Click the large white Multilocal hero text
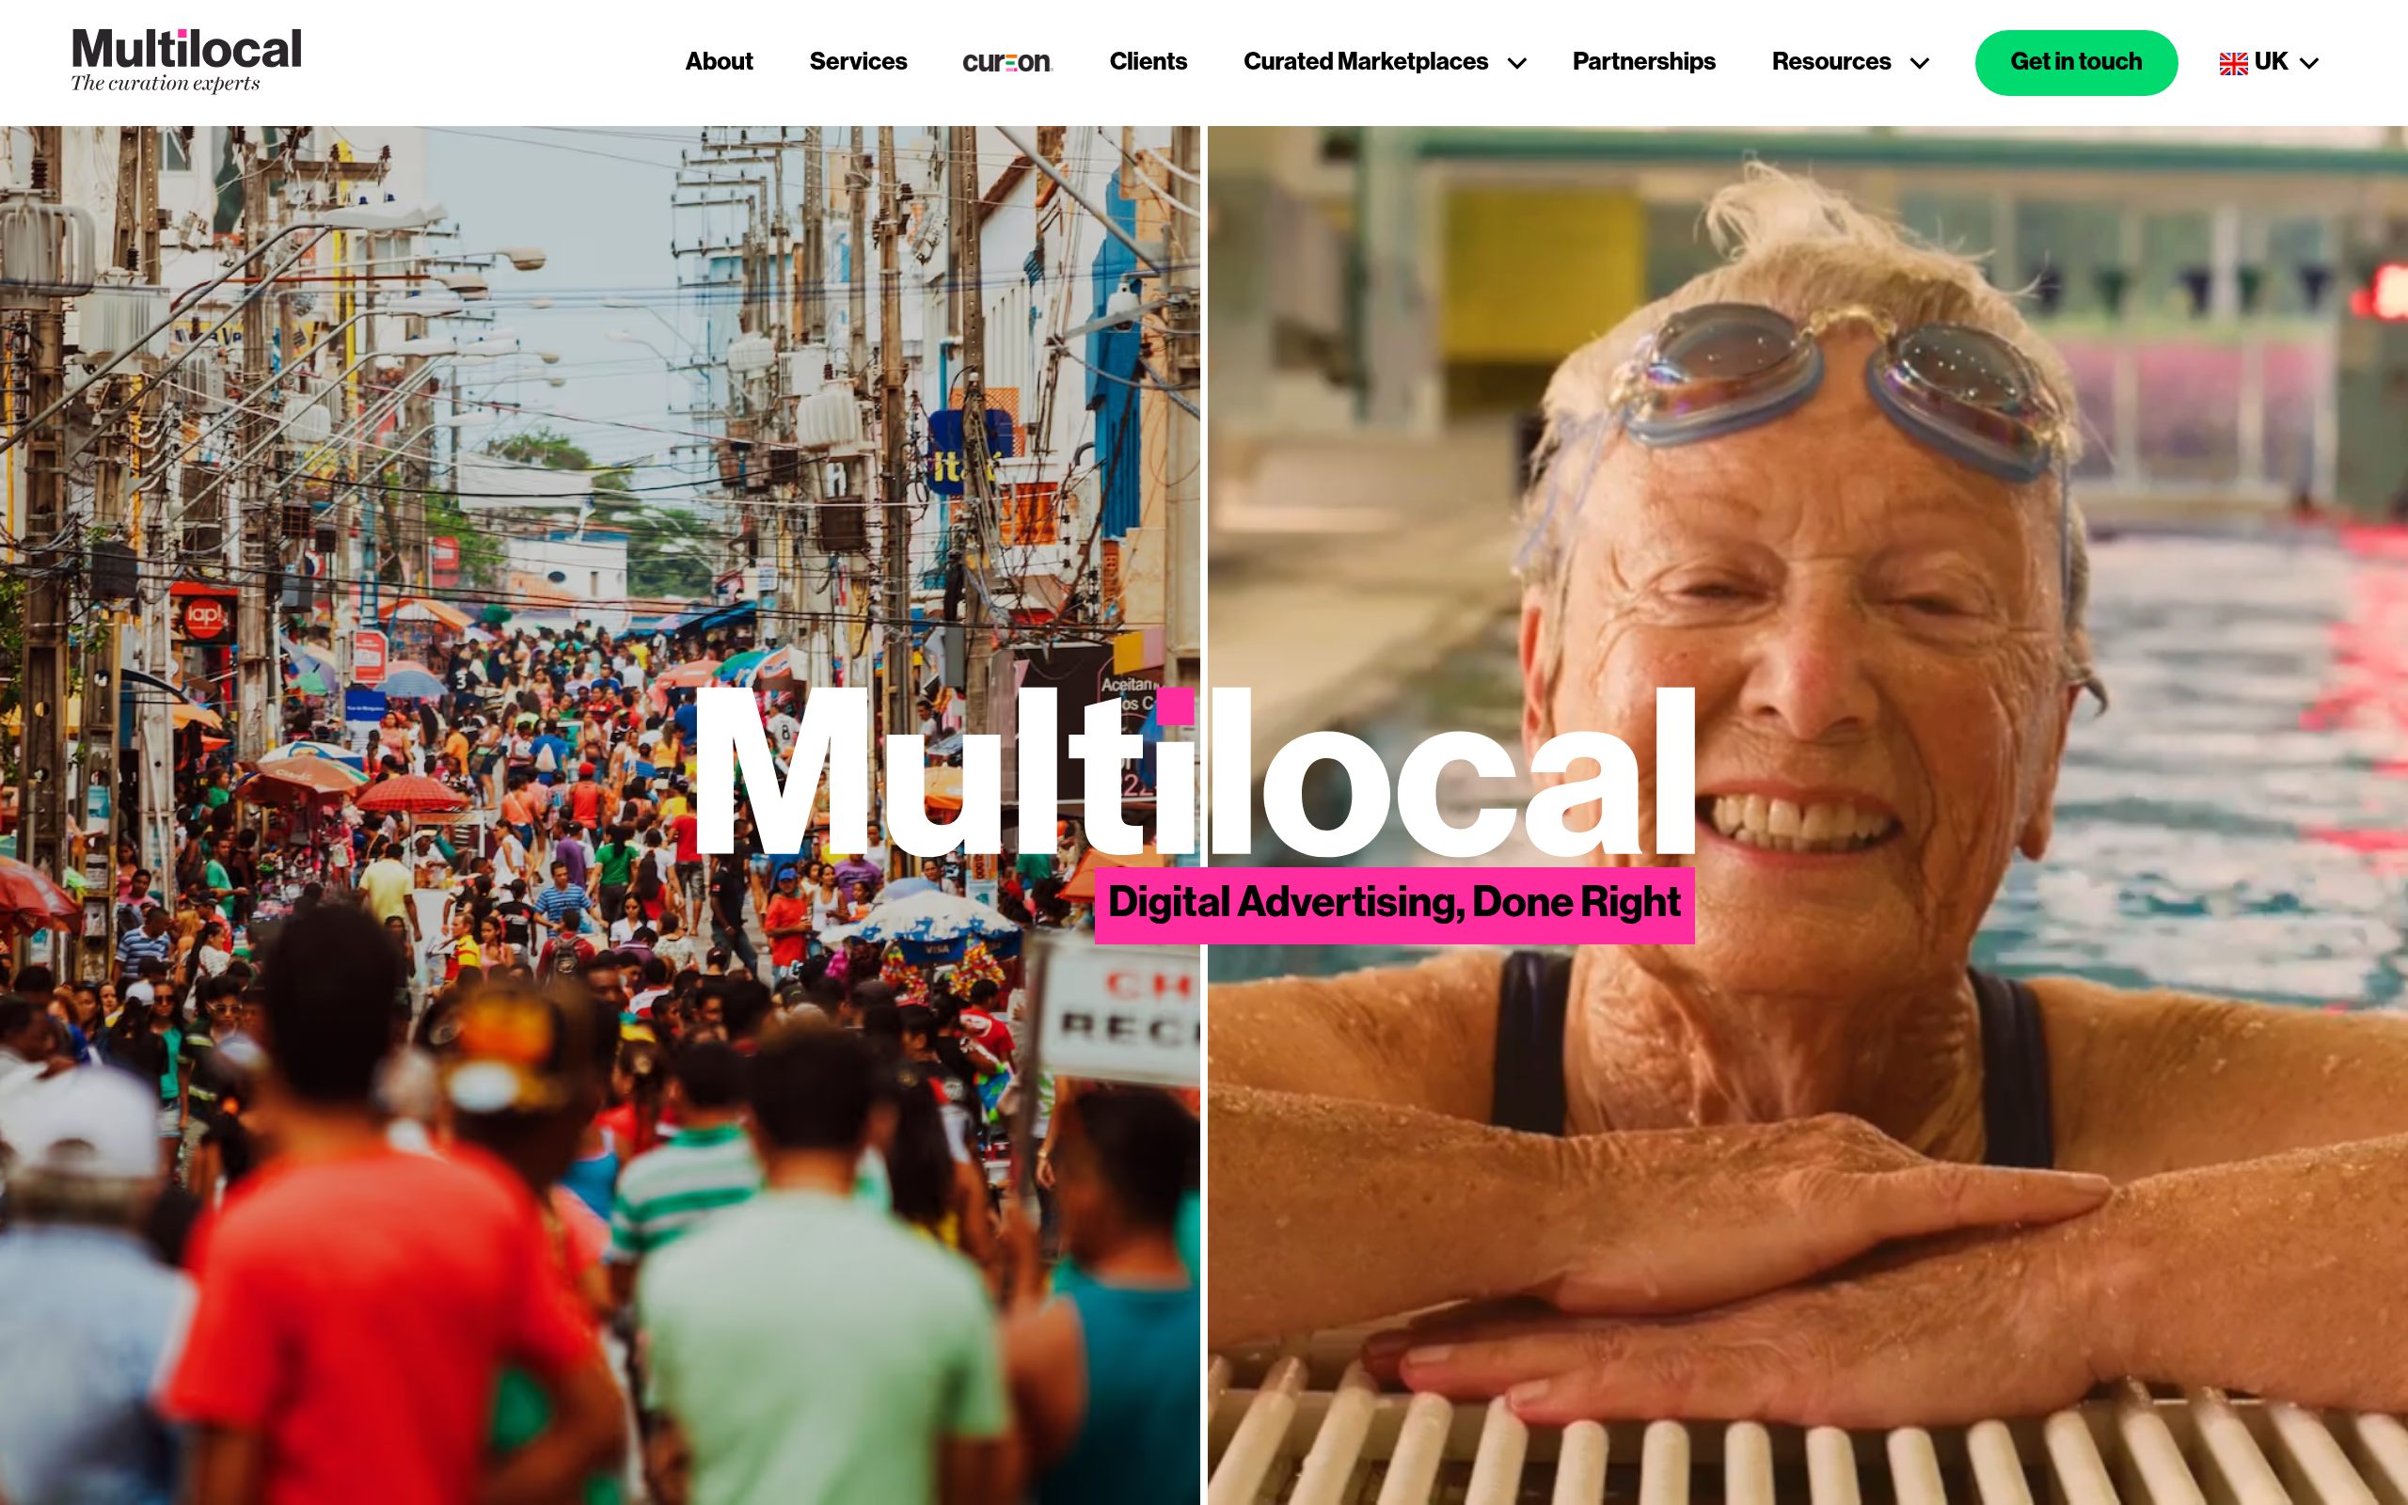 (1193, 772)
